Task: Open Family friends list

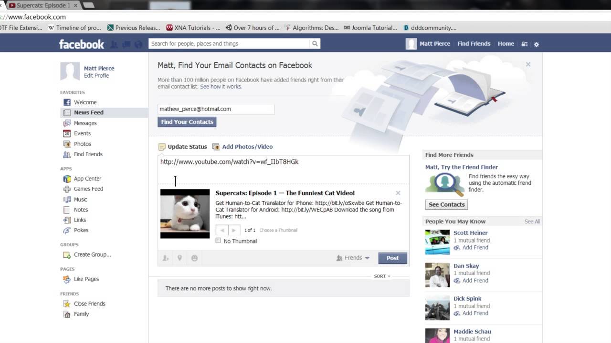Action: 81,314
